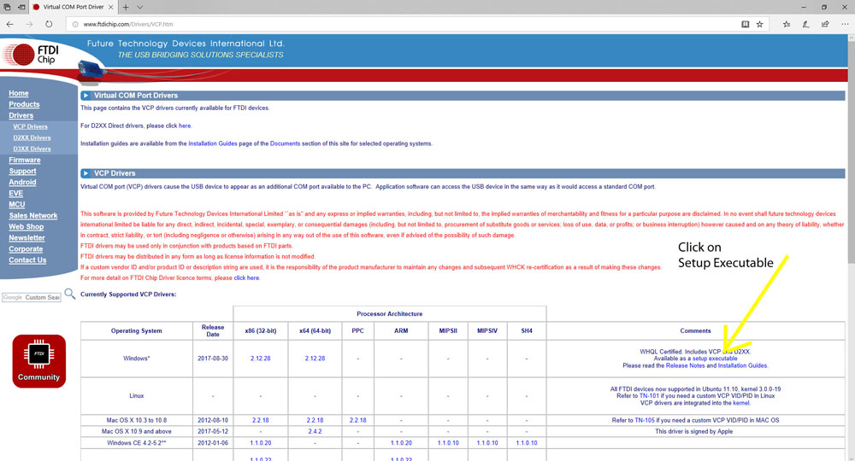Download Mac OS X PPC driver 2.2.18
The width and height of the screenshot is (855, 461).
click(x=357, y=420)
